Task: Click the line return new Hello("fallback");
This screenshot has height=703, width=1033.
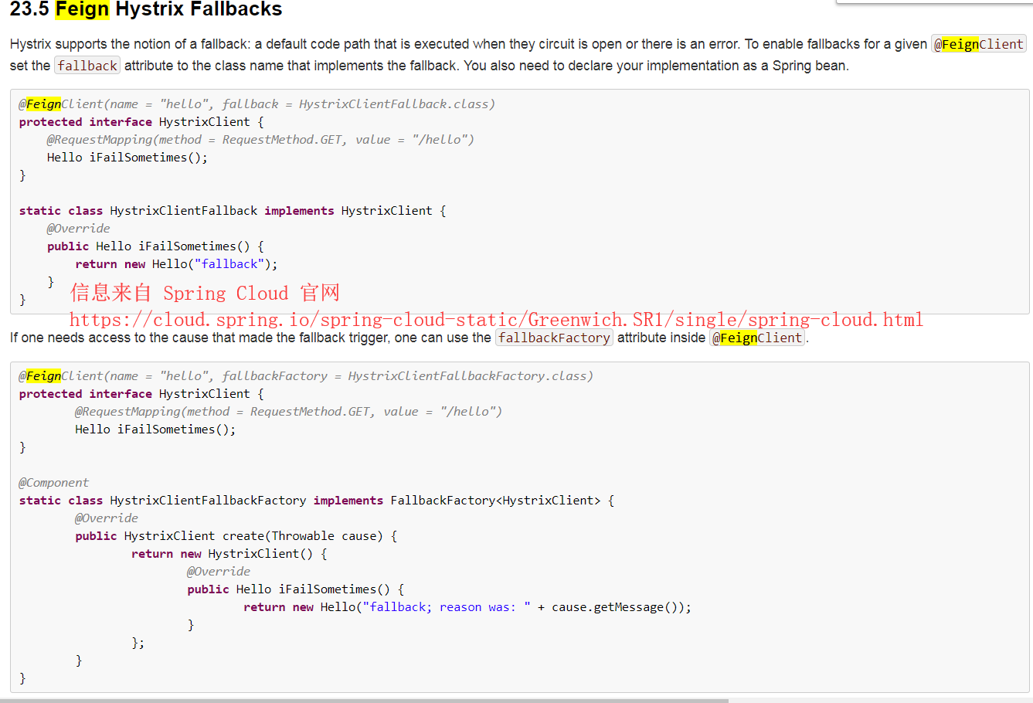Action: click(176, 264)
